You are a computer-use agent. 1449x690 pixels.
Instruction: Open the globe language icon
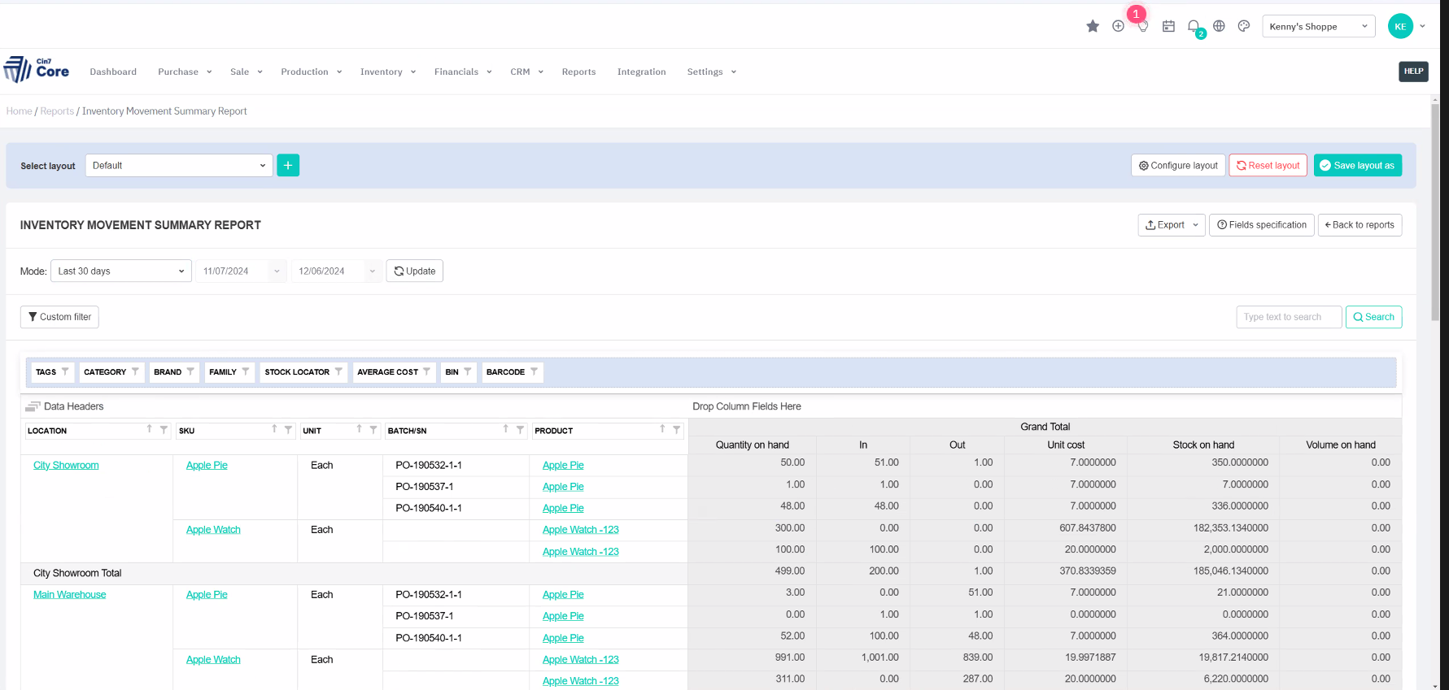tap(1219, 26)
